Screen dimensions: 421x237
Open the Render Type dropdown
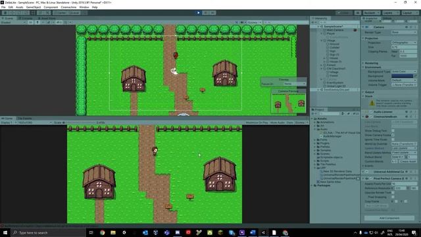pos(404,32)
